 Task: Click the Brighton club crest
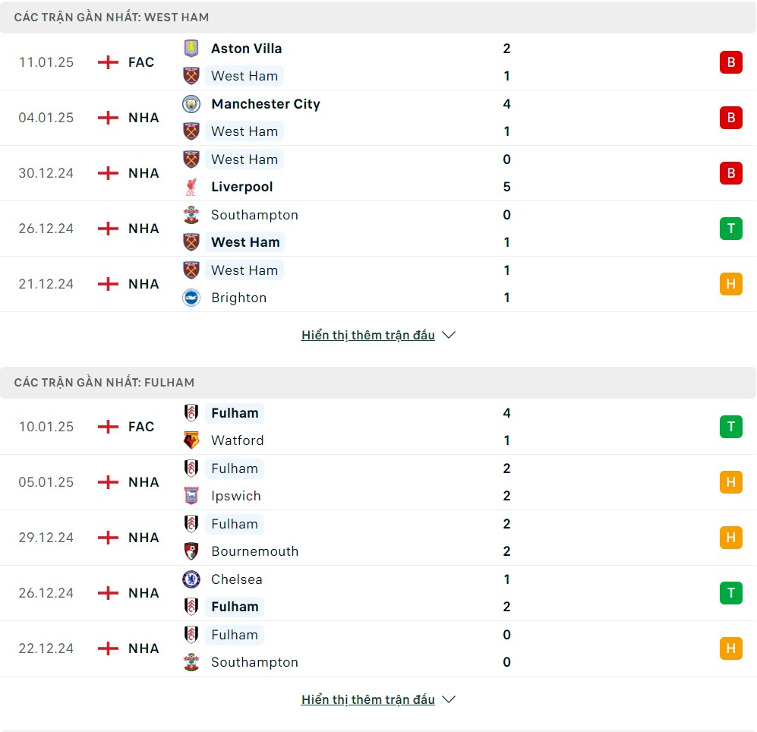(191, 298)
